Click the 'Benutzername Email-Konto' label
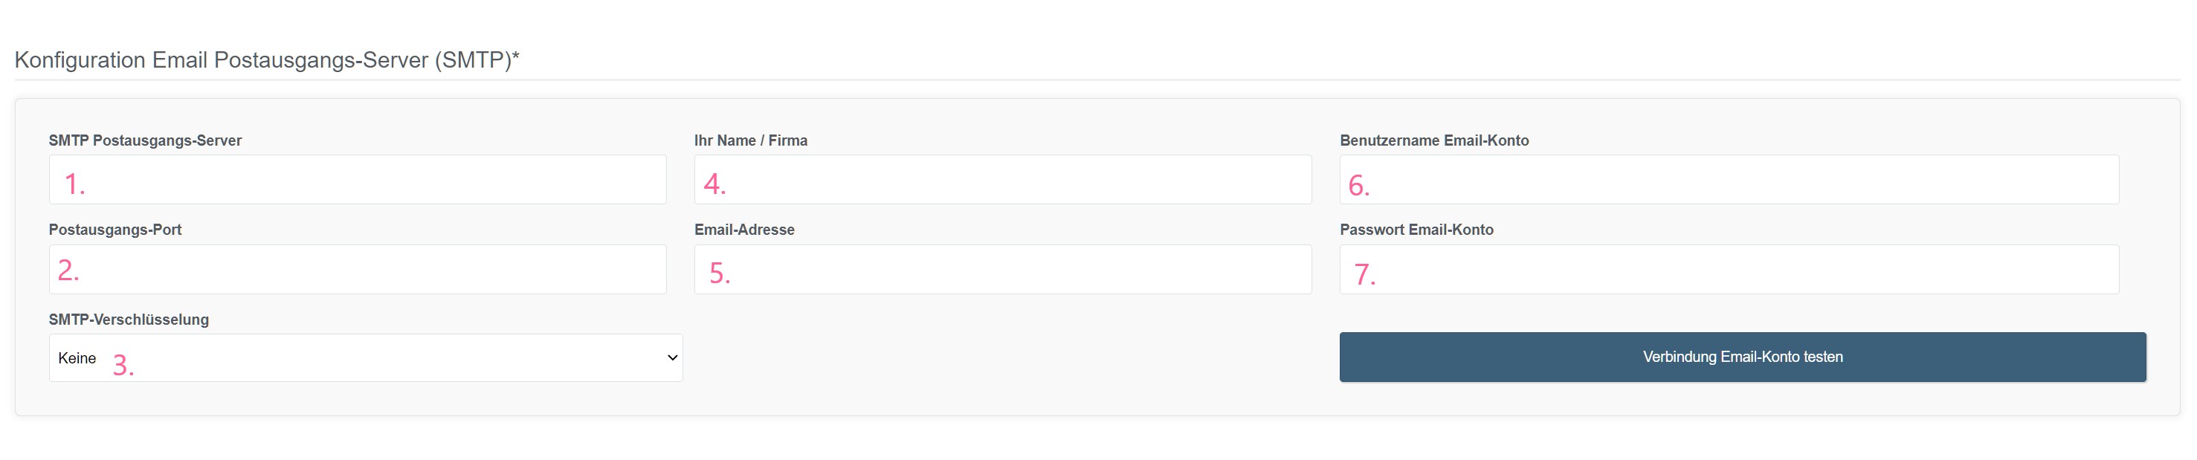Image resolution: width=2197 pixels, height=460 pixels. [x=1434, y=140]
